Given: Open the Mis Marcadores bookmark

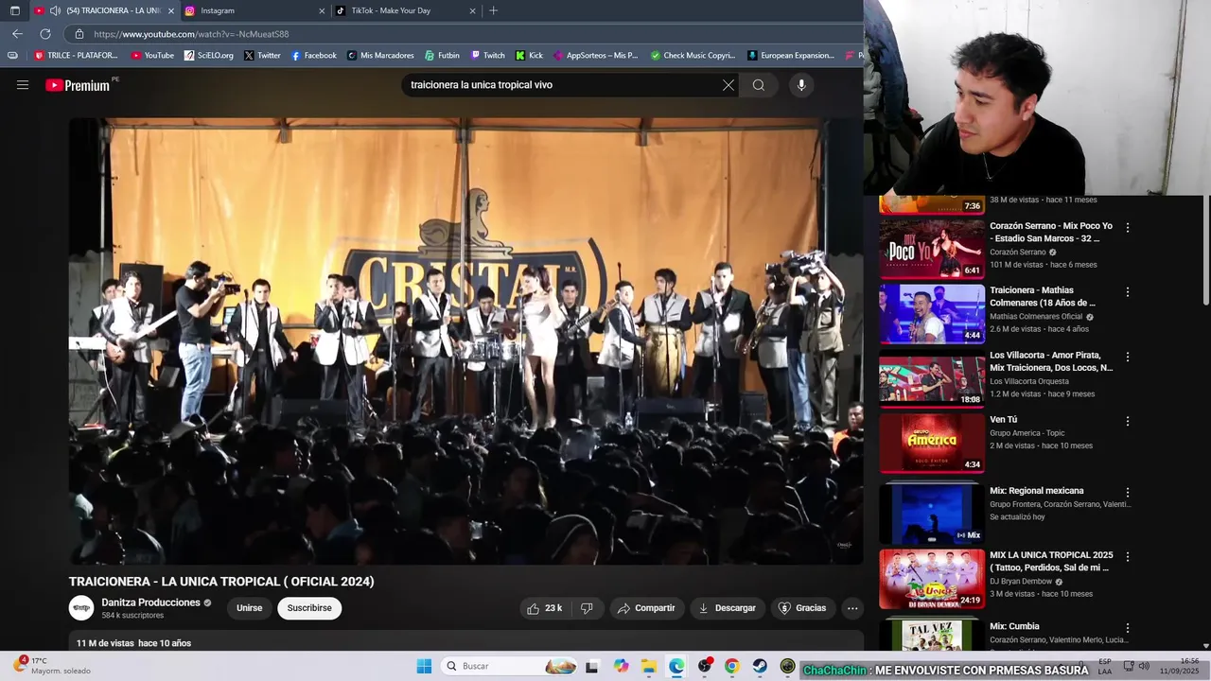Looking at the screenshot, I should point(380,55).
